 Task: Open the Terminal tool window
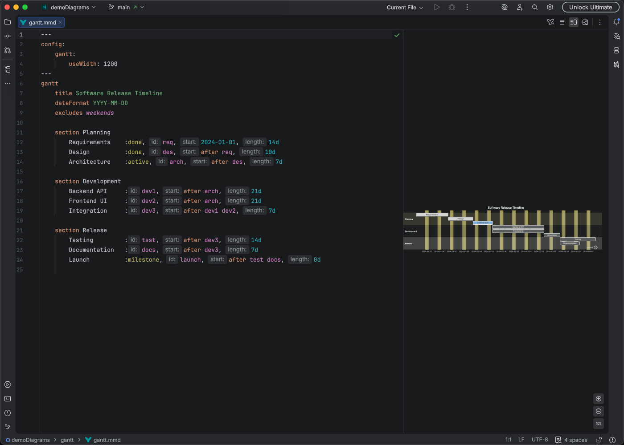pyautogui.click(x=7, y=399)
